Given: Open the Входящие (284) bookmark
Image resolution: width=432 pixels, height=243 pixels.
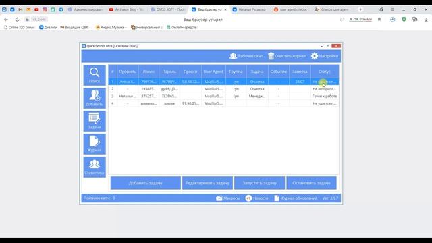Looking at the screenshot, I should click(x=75, y=27).
